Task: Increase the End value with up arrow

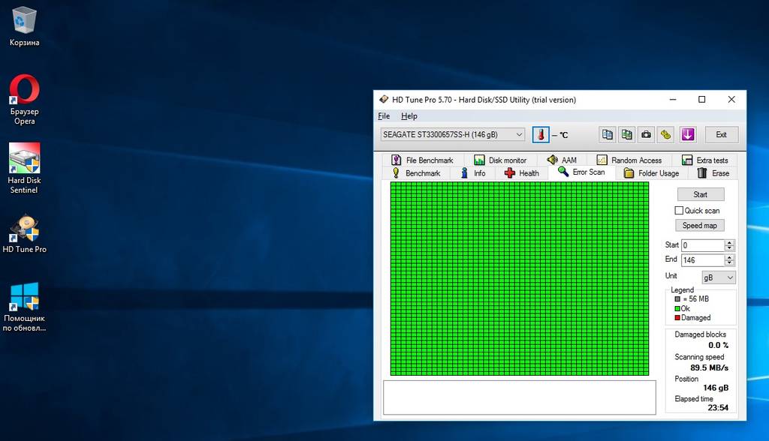Action: coord(730,257)
